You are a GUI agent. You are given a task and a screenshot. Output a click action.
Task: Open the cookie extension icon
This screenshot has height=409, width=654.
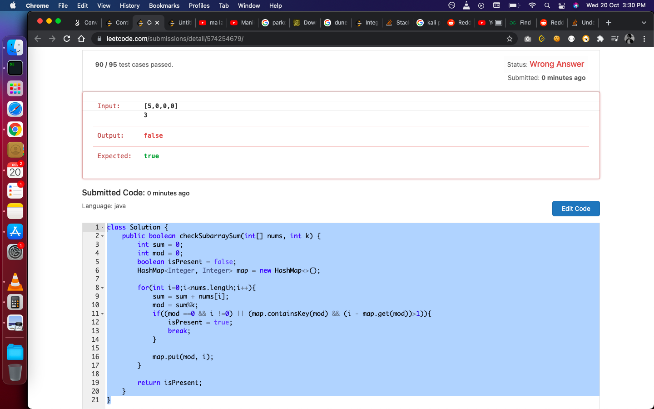coord(556,39)
